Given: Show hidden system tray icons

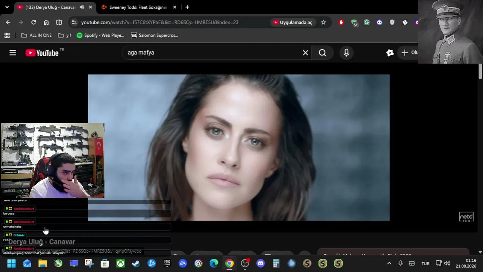Looking at the screenshot, I should (x=389, y=263).
